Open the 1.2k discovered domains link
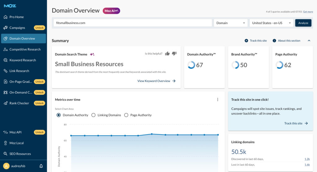 pyautogui.click(x=307, y=159)
